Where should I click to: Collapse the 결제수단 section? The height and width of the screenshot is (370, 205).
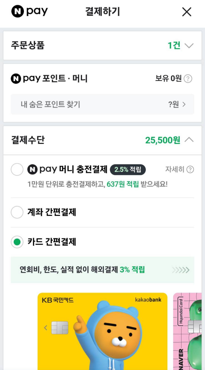pos(190,140)
